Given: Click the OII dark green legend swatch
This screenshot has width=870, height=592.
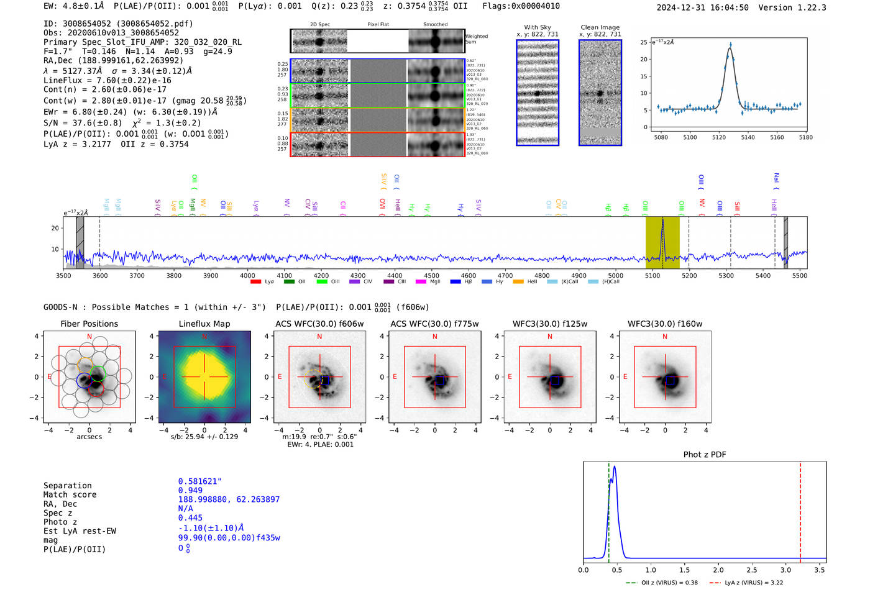Looking at the screenshot, I should click(x=289, y=282).
